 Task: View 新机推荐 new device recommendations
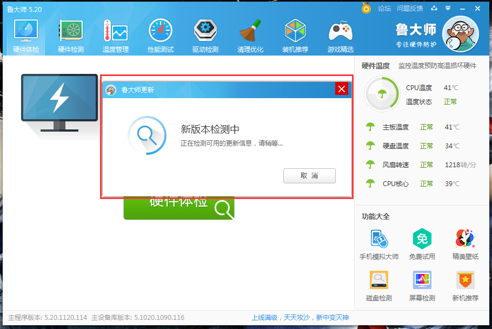(464, 286)
